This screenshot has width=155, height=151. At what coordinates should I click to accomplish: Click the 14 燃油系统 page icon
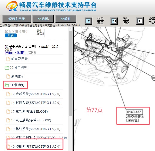[x=8, y=103]
